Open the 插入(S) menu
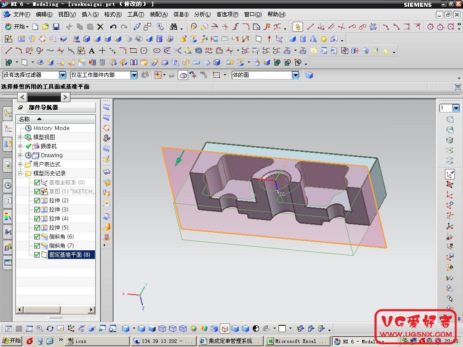The image size is (463, 347). tap(90, 14)
